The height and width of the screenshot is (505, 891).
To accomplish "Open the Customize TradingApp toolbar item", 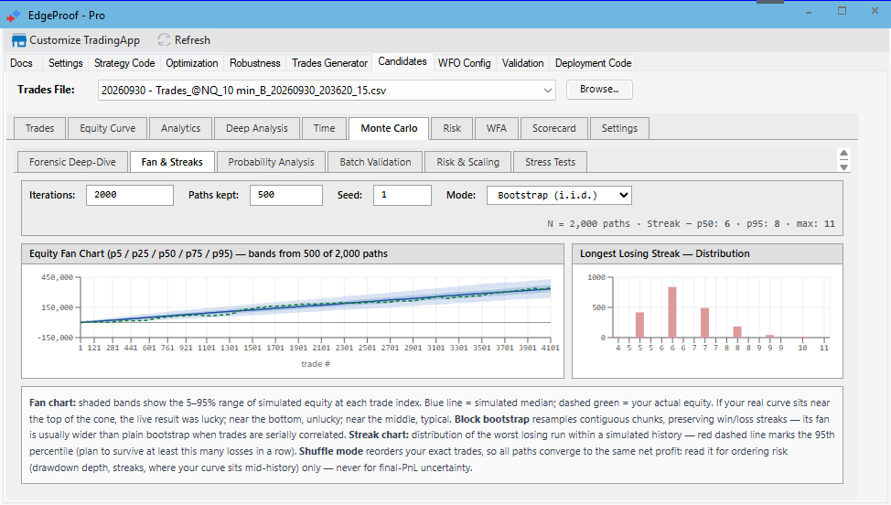I will tap(76, 40).
